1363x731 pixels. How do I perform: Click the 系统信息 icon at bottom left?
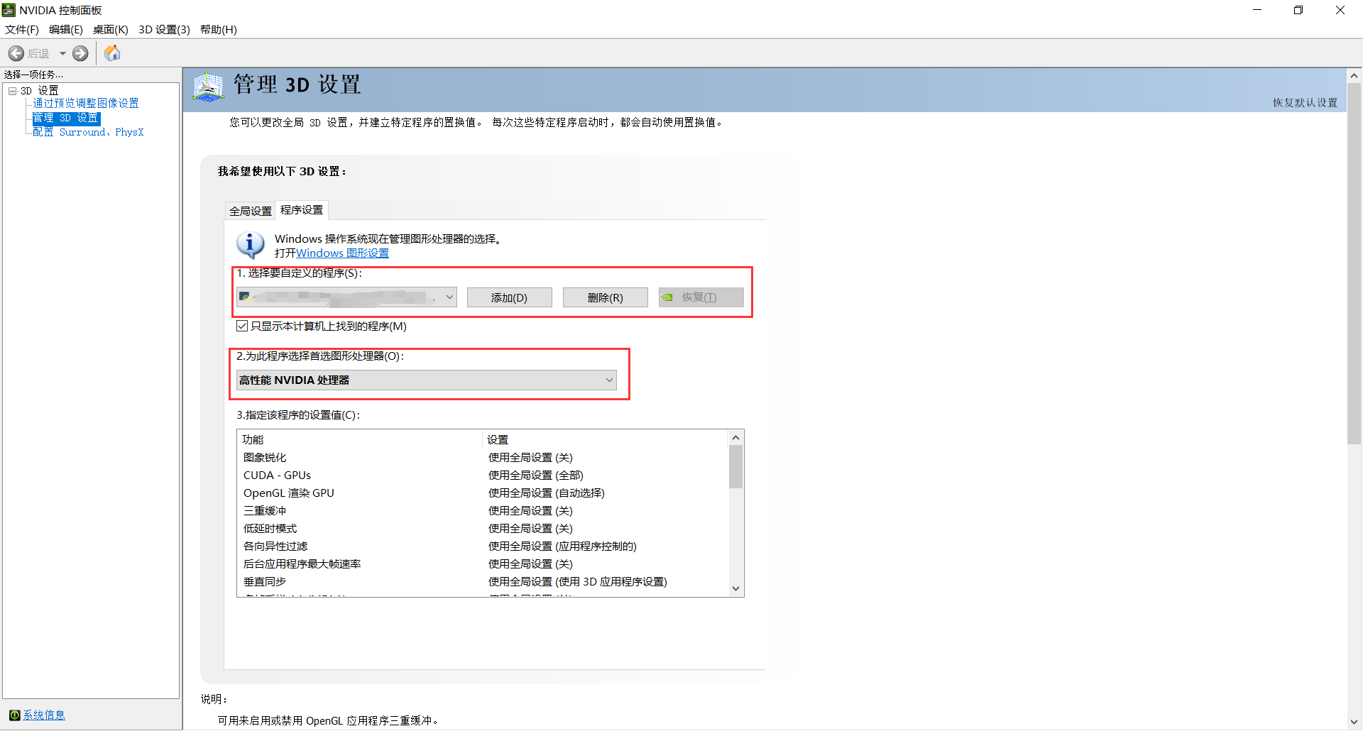pyautogui.click(x=15, y=715)
